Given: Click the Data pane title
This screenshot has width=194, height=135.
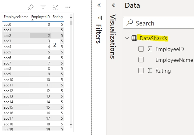Looking at the screenshot, I should [132, 6].
